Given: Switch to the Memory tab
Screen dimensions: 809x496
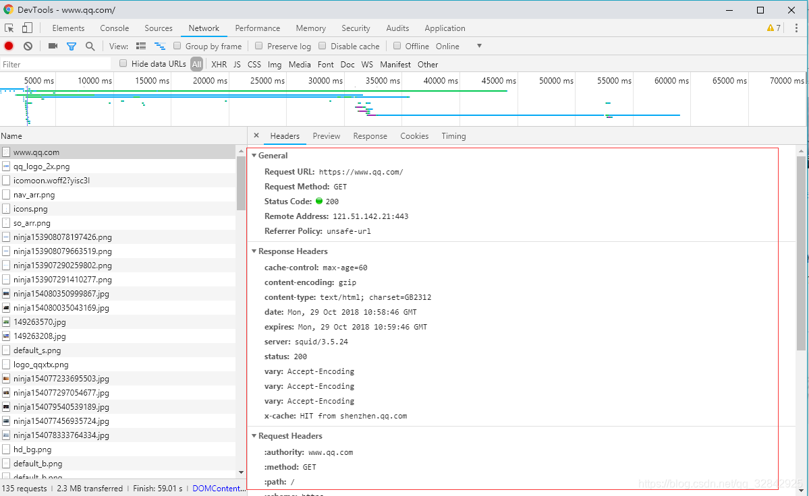Looking at the screenshot, I should 310,28.
